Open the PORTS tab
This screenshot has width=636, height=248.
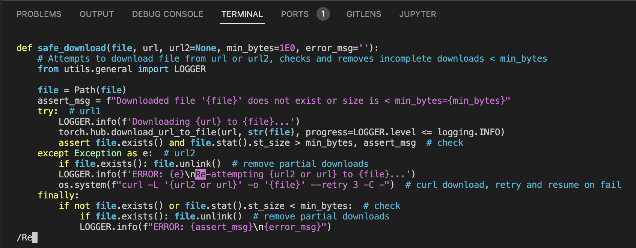pyautogui.click(x=295, y=14)
